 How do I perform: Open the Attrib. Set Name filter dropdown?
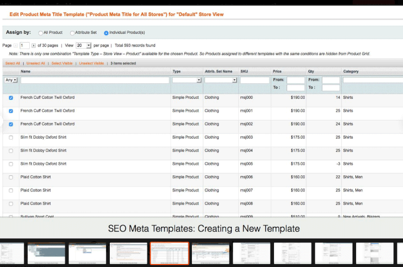(221, 80)
